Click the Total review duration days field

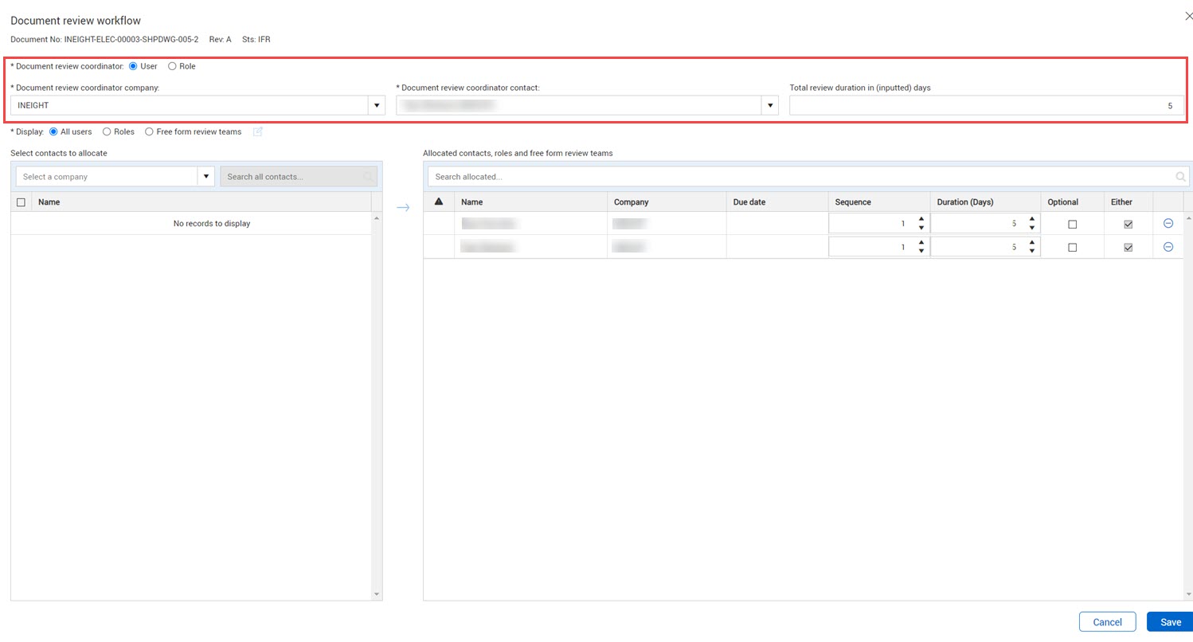986,105
